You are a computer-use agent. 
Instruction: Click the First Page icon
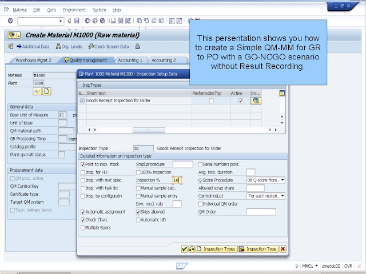(x=139, y=21)
